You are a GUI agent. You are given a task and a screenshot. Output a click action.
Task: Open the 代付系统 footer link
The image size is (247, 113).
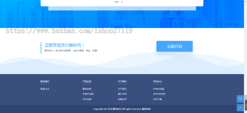click(87, 99)
